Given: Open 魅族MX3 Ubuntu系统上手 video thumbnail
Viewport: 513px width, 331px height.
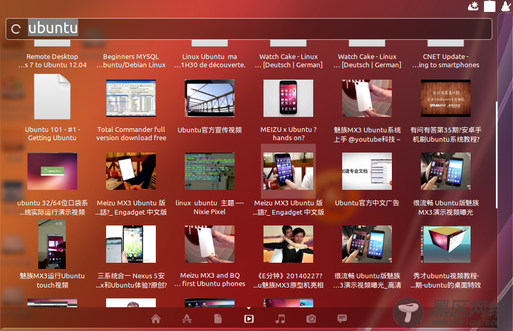Looking at the screenshot, I should [x=367, y=98].
